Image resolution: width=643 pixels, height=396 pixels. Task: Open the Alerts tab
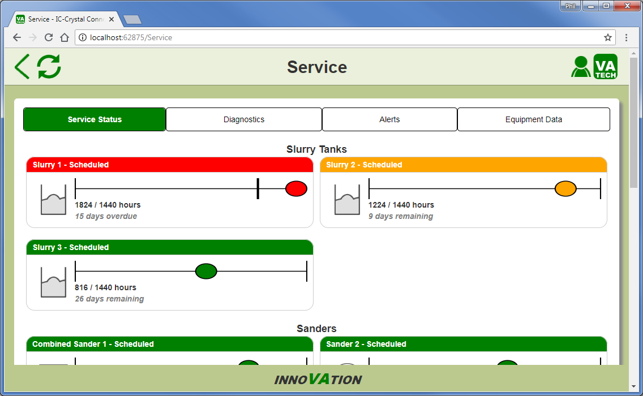click(389, 119)
